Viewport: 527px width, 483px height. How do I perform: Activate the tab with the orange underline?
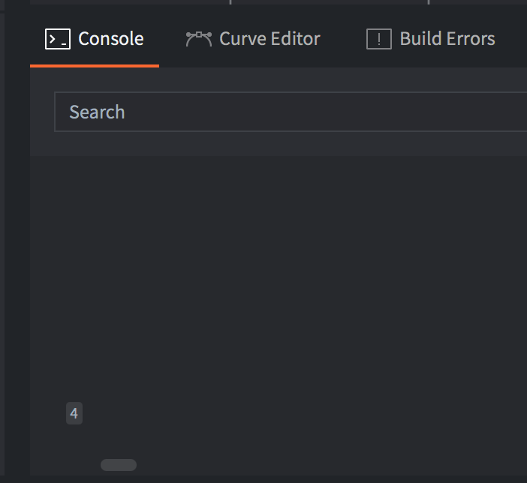click(95, 39)
